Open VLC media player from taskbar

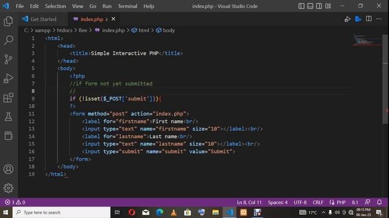coord(174,213)
